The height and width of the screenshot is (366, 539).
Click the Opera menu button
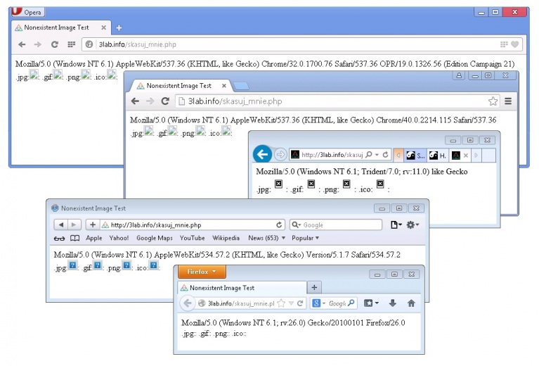pos(28,12)
